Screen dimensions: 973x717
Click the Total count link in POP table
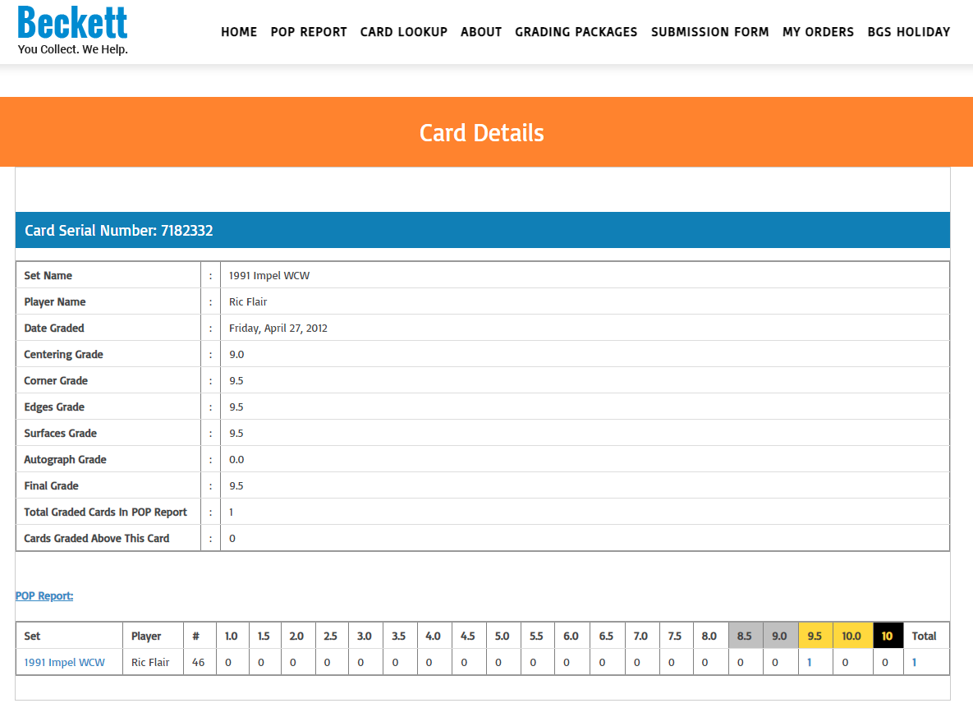coord(914,662)
